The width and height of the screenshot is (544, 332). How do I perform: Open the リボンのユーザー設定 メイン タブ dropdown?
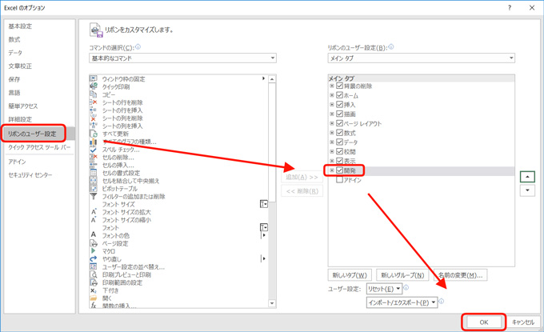point(421,58)
